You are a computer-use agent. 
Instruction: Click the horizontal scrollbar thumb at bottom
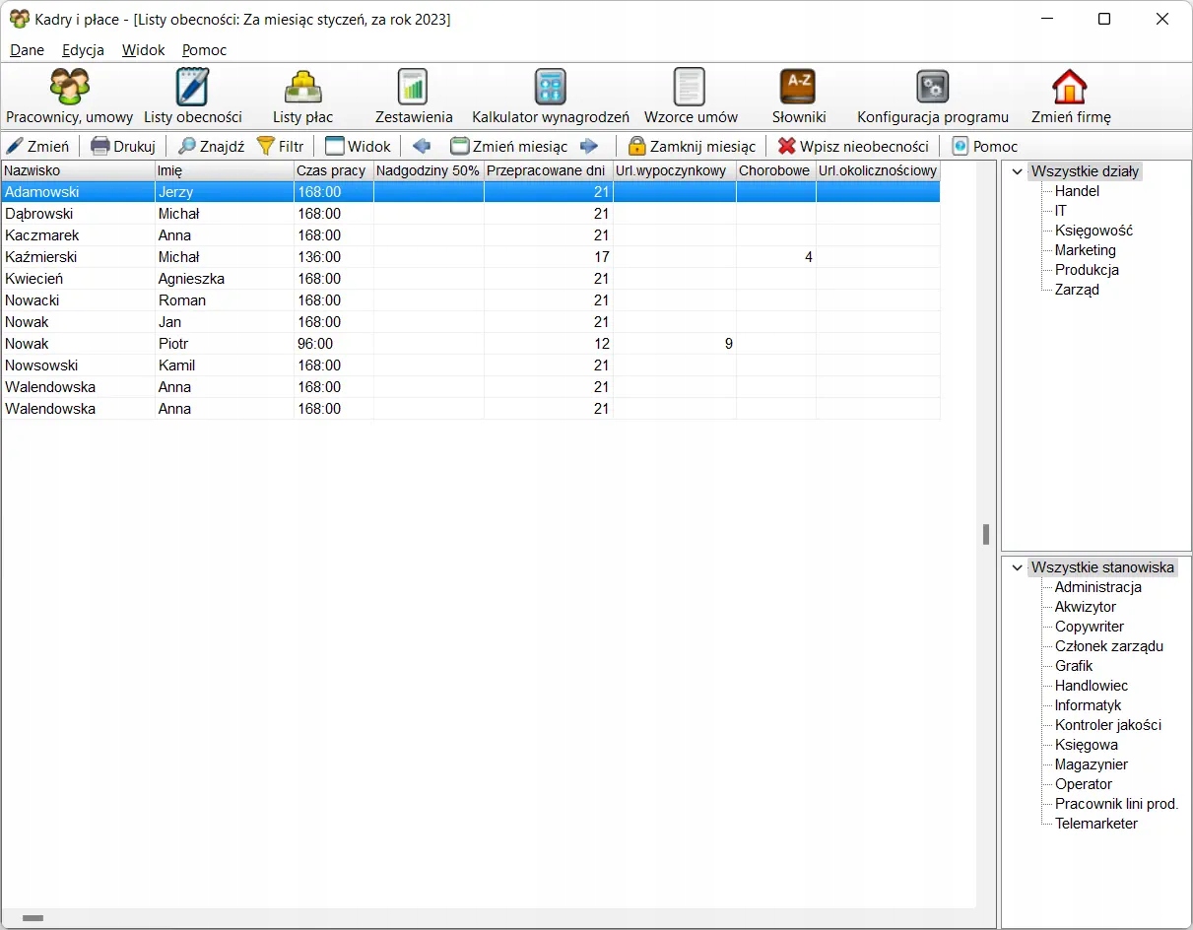pyautogui.click(x=33, y=918)
